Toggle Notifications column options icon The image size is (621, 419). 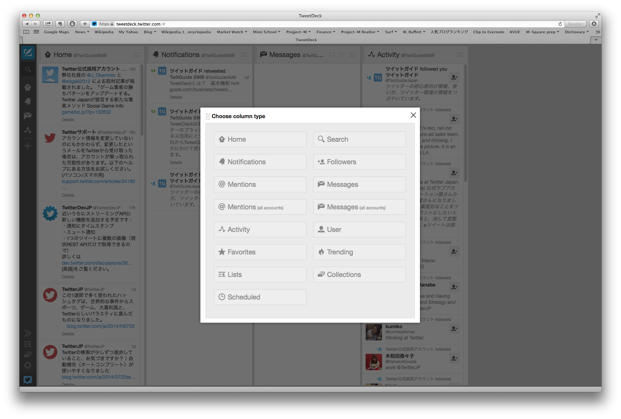(x=245, y=55)
